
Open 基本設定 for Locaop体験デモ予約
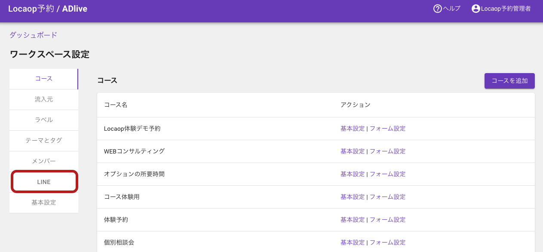353,129
